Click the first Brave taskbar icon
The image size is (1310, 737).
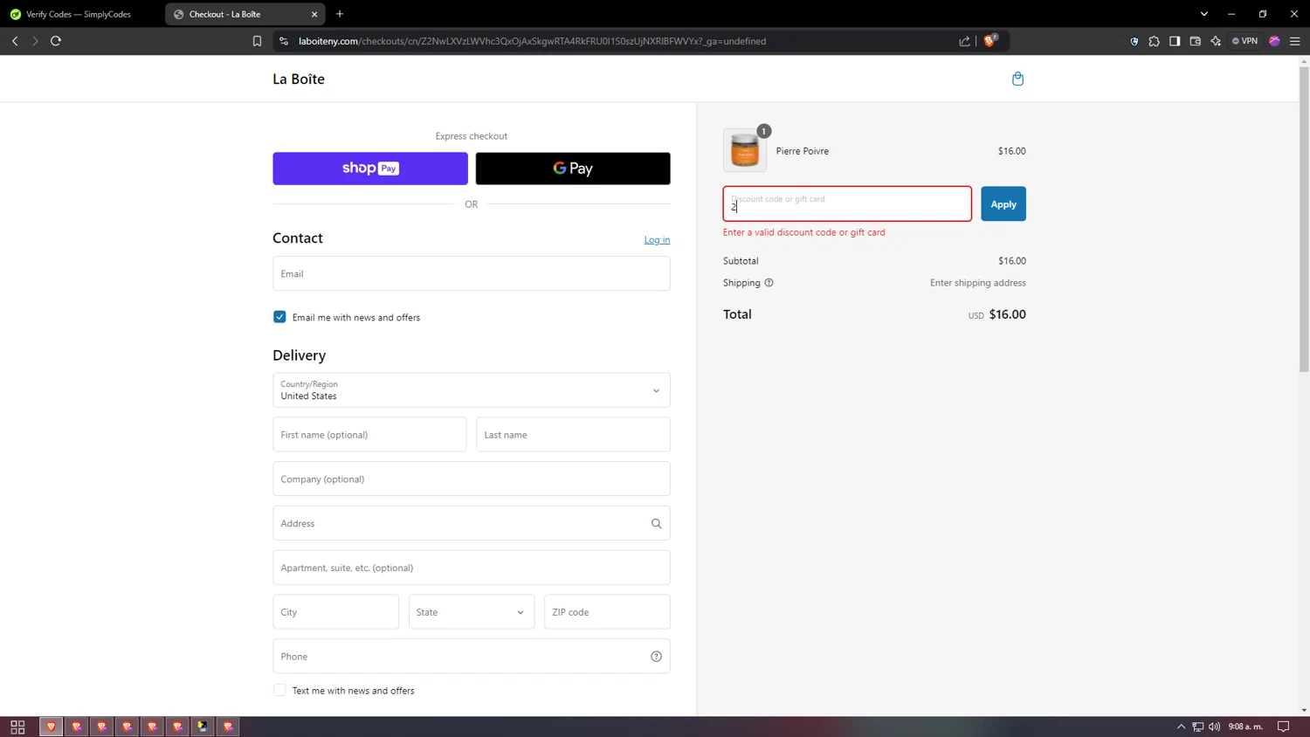click(x=52, y=727)
